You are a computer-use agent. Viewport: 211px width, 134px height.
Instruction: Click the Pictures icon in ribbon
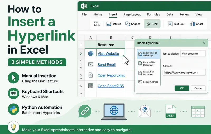[108, 24]
